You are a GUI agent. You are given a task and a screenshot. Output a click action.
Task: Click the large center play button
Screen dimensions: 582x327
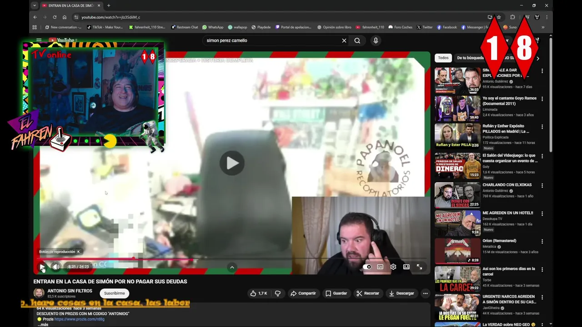click(232, 163)
